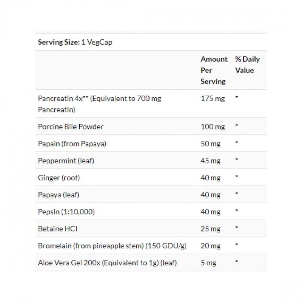This screenshot has width=302, height=302.
Task: Click the % Daily Value column header
Action: [x=247, y=65]
